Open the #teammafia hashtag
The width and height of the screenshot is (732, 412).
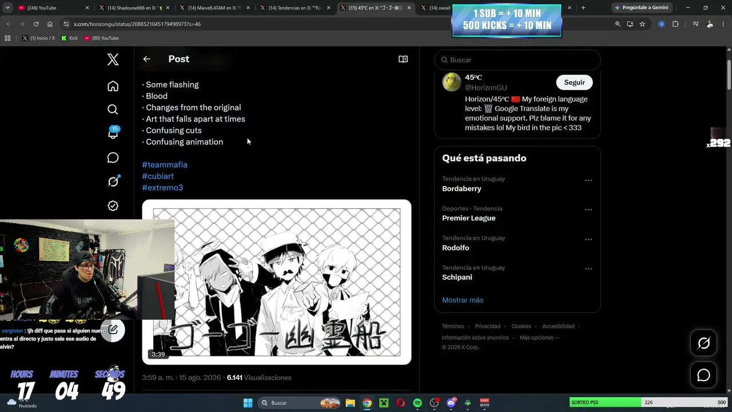[x=165, y=165]
